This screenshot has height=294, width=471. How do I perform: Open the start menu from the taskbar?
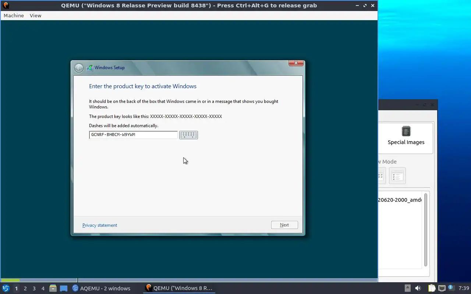(6, 288)
